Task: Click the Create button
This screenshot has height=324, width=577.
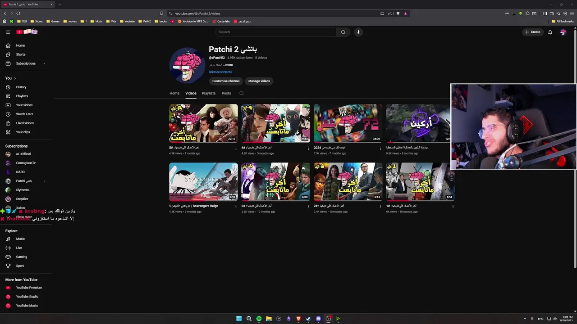Action: [532, 32]
